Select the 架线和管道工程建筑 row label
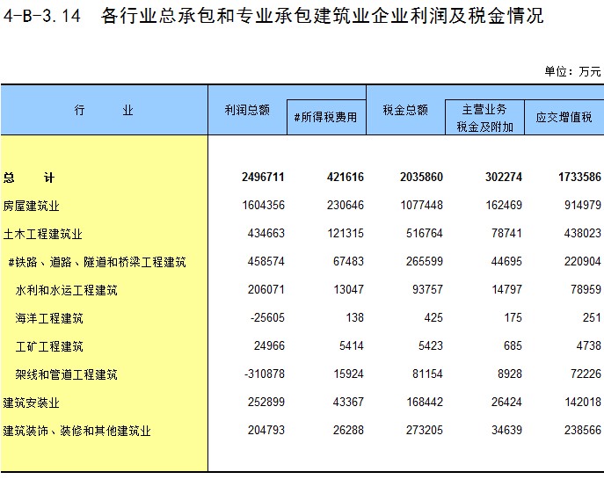 point(67,374)
